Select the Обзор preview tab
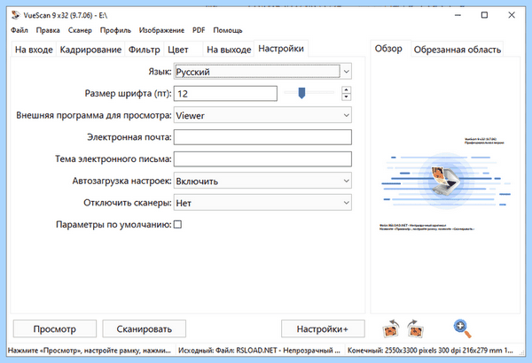The image size is (532, 363). [x=388, y=49]
